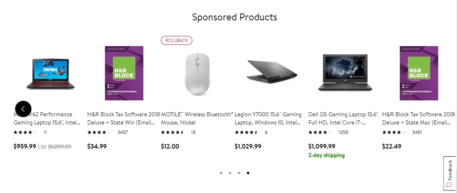Click the MOTILE mouse star rating
This screenshot has height=193, width=457.
click(x=172, y=132)
